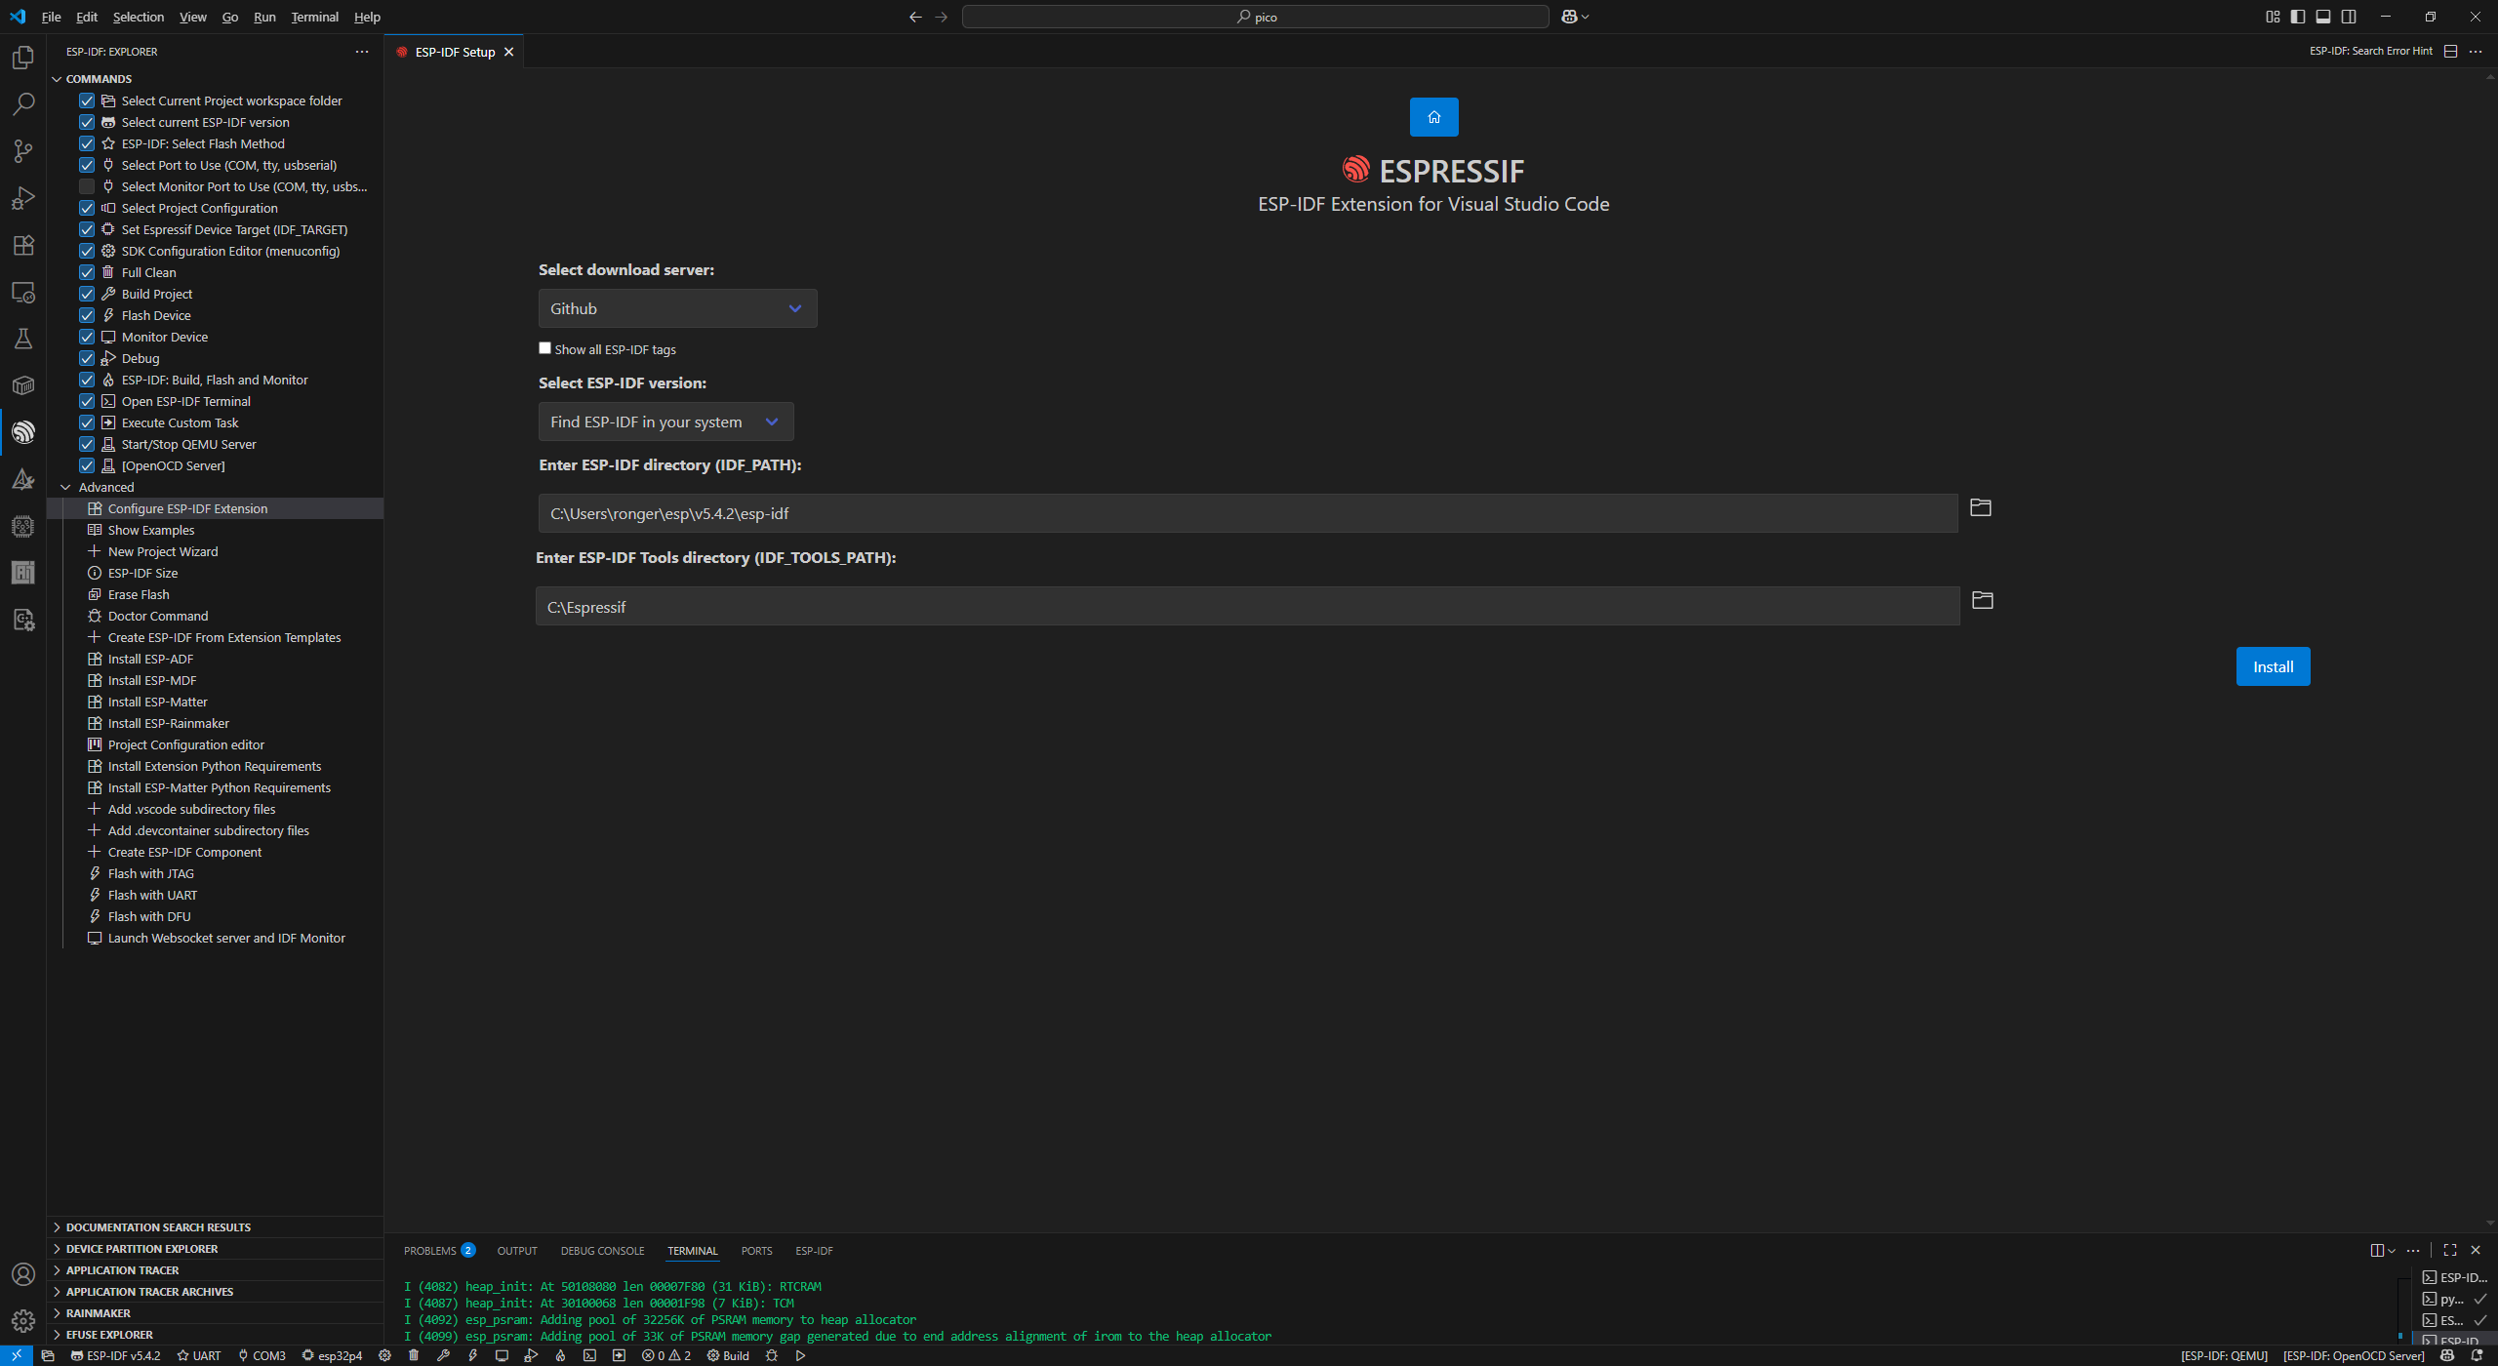Viewport: 2498px width, 1366px height.
Task: Click the browse folder icon for IDF_TOOLS_PATH
Action: pos(1982,600)
